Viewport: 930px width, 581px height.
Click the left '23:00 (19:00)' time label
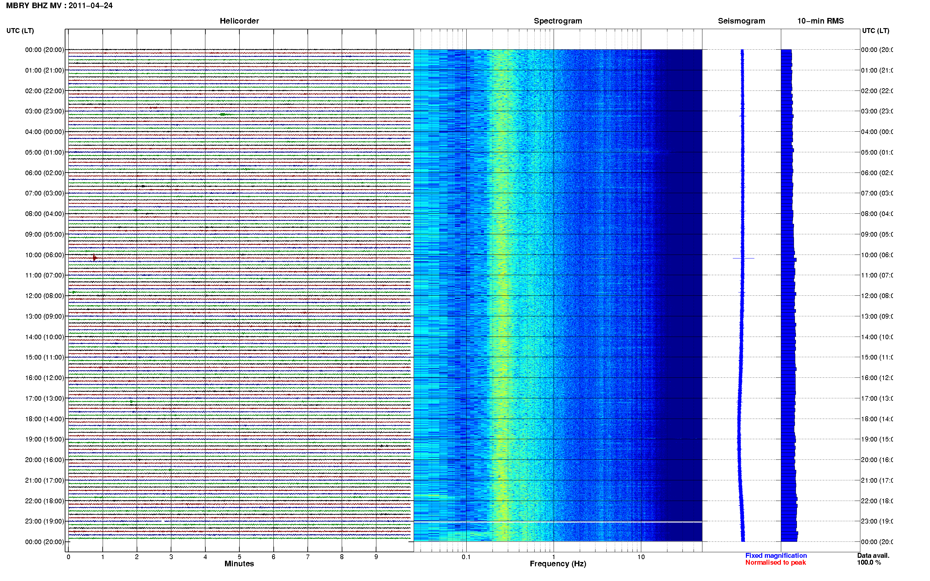(x=44, y=522)
